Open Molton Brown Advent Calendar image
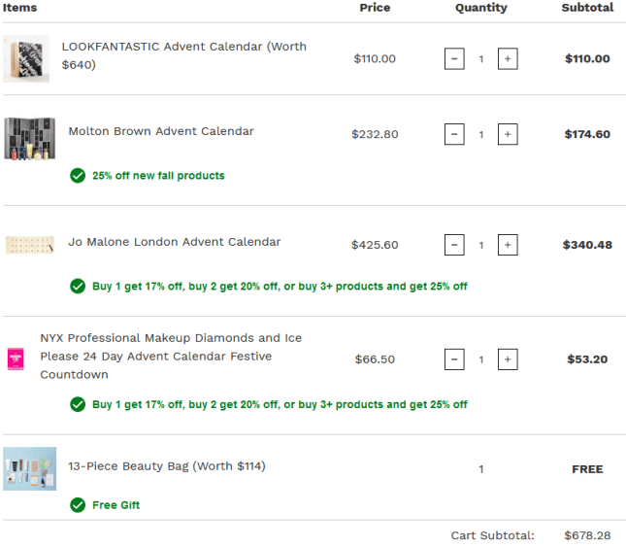This screenshot has width=626, height=547. [29, 138]
